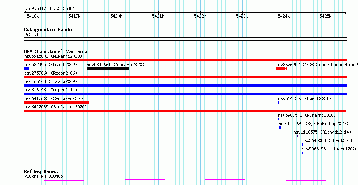Click the nsv6417602 (Sedlazeck2020) label
Image resolution: width=358 pixels, height=185 pixels.
coord(56,98)
